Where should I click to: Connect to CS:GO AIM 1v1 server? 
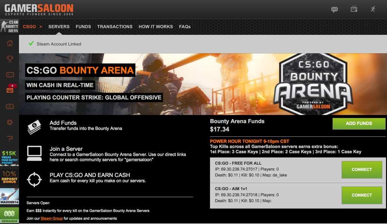coord(361,195)
